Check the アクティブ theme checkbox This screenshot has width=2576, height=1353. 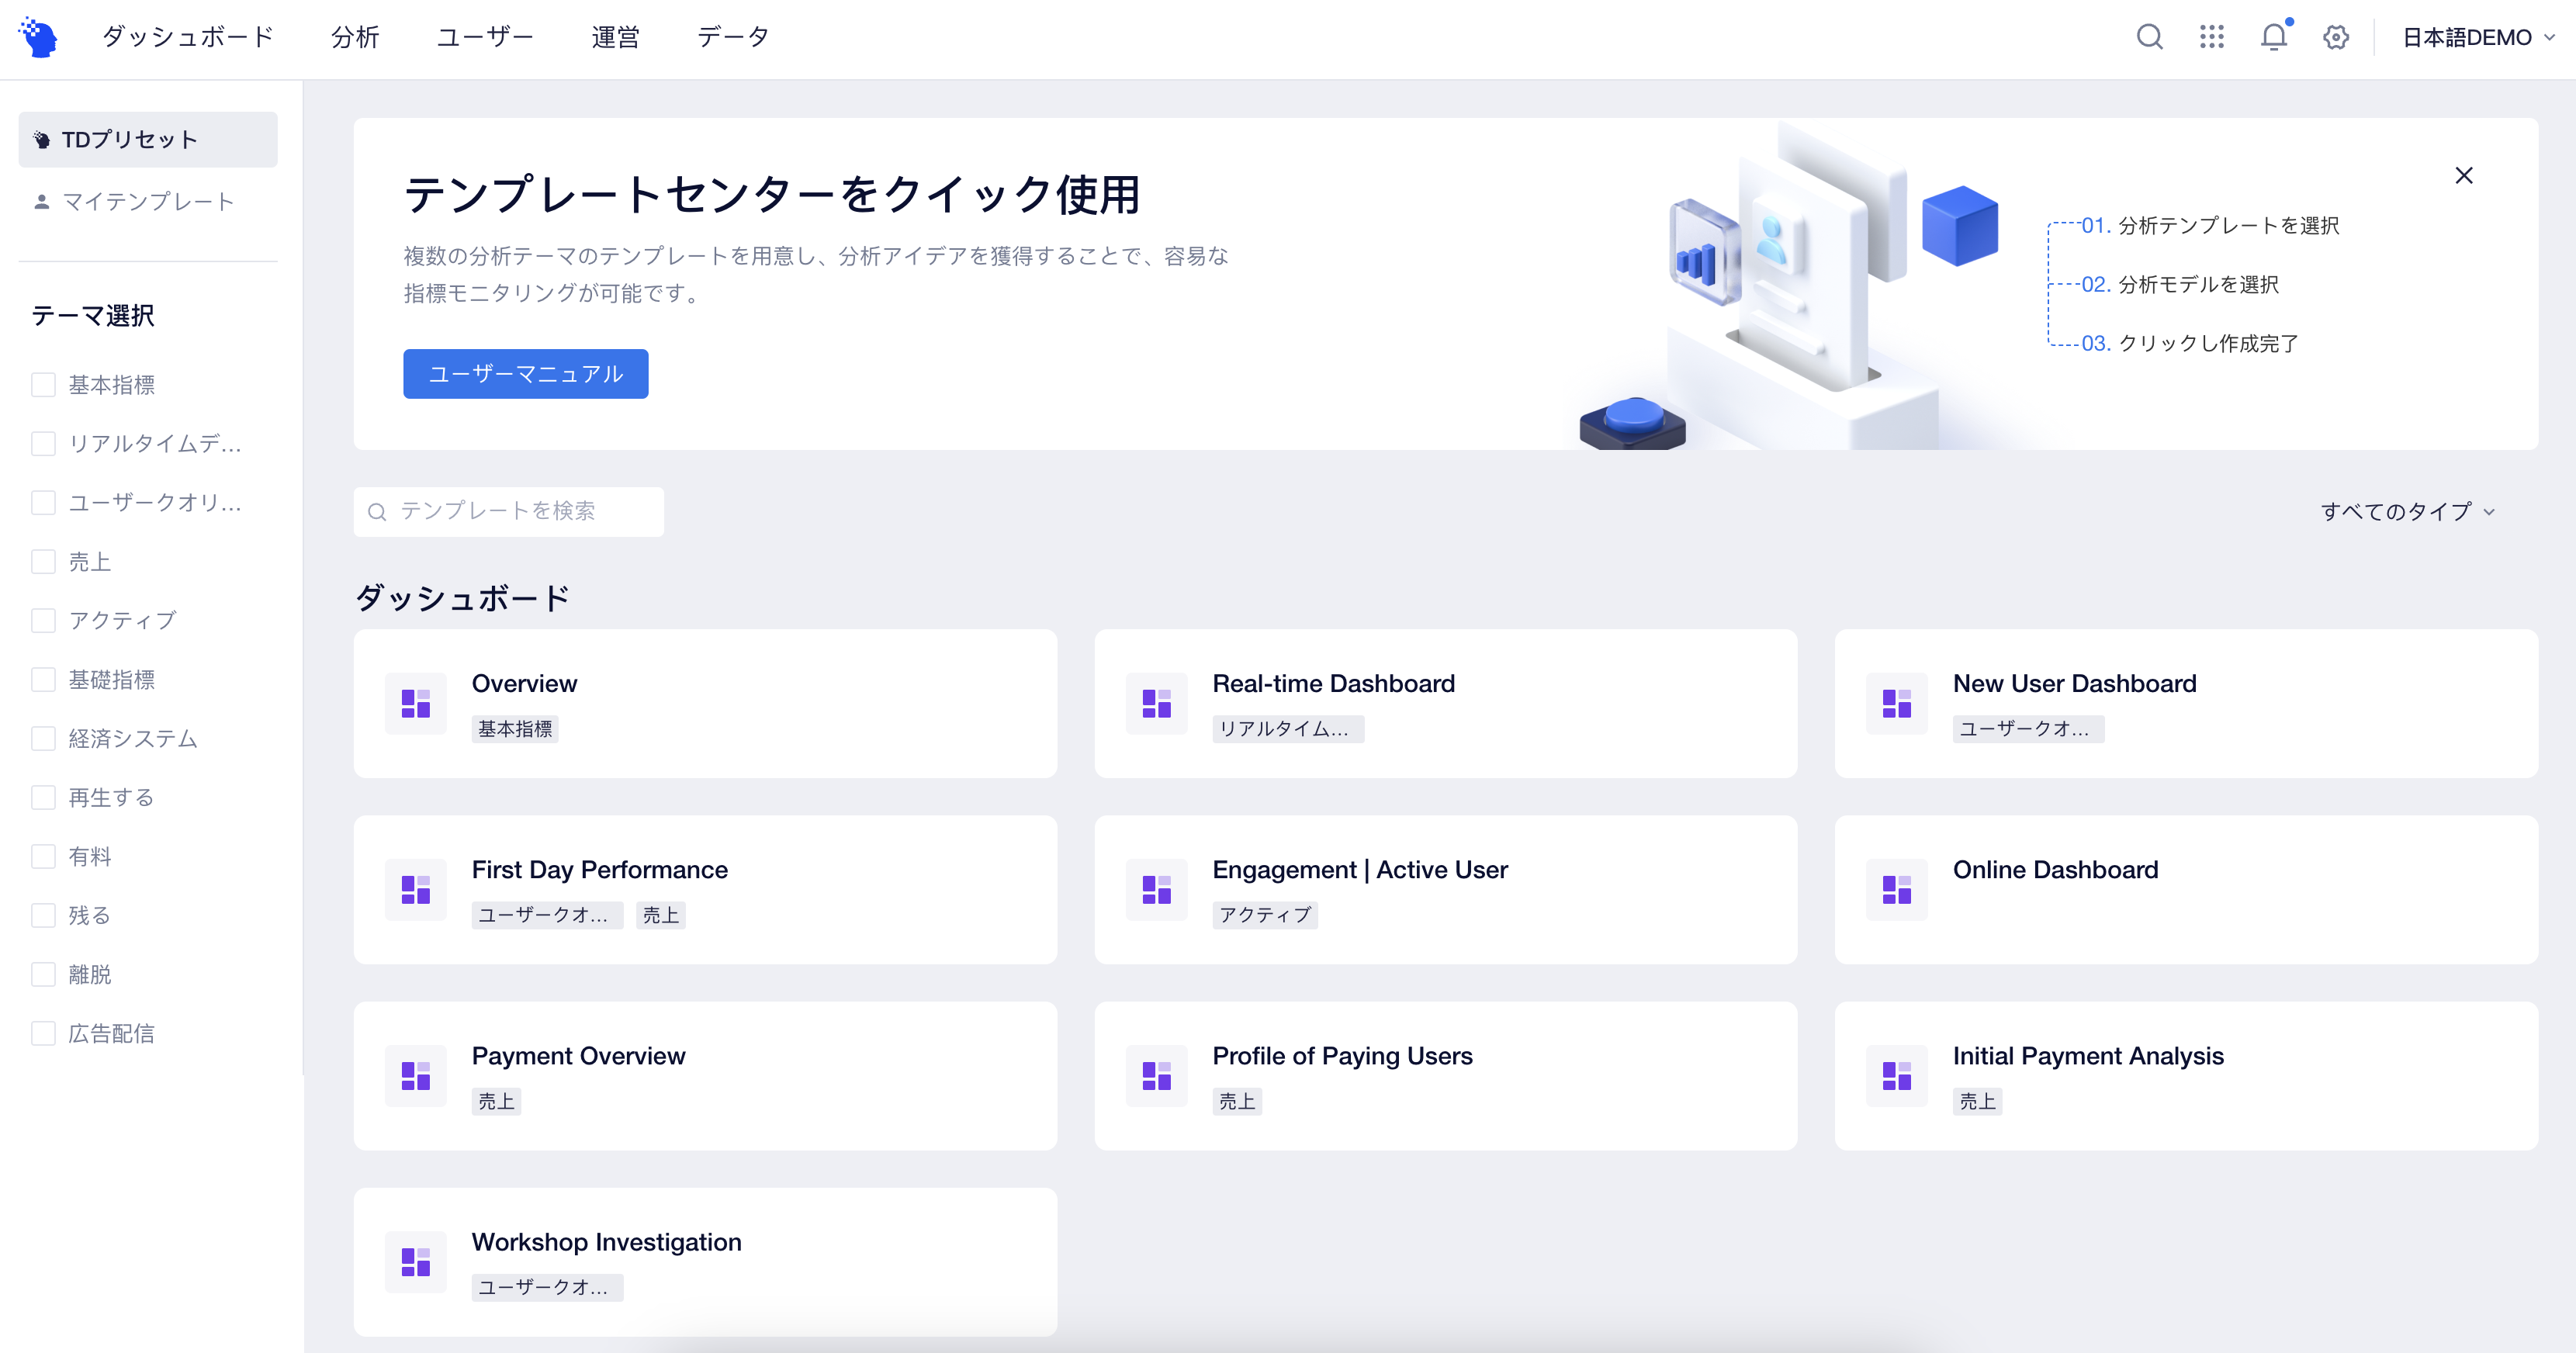pos(43,621)
